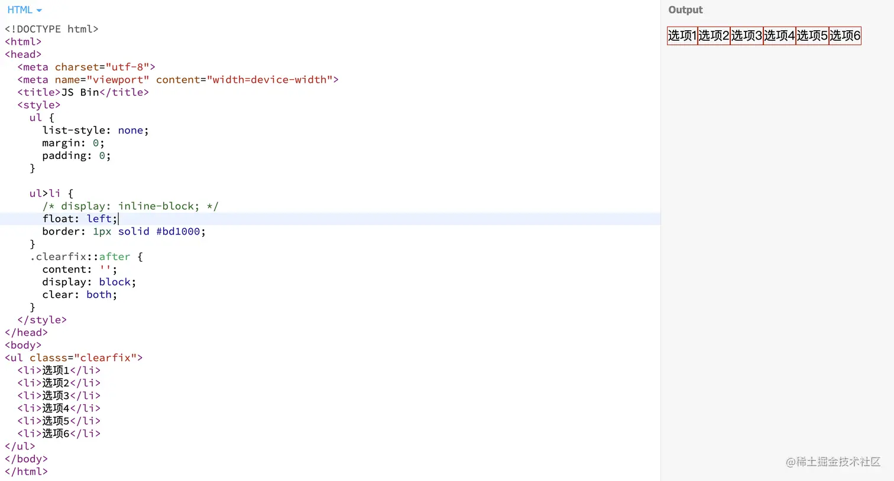Click the <li>选项4</li> code line
This screenshot has width=894, height=481.
59,408
